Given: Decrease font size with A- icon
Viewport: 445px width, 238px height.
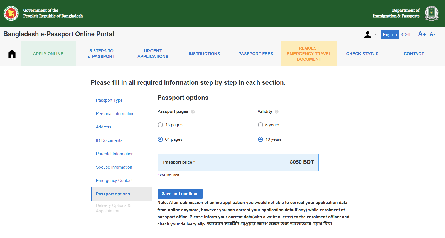Looking at the screenshot, I should [x=432, y=34].
